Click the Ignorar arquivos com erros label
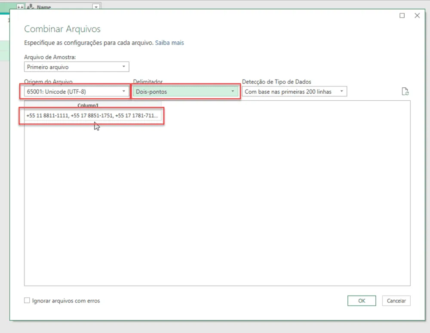 pos(66,301)
